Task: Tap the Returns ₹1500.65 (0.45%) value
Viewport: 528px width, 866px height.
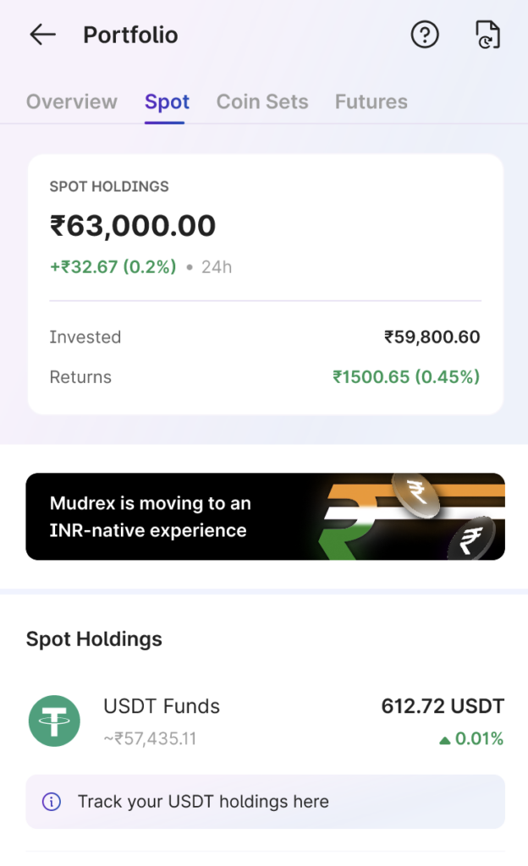Action: tap(406, 377)
